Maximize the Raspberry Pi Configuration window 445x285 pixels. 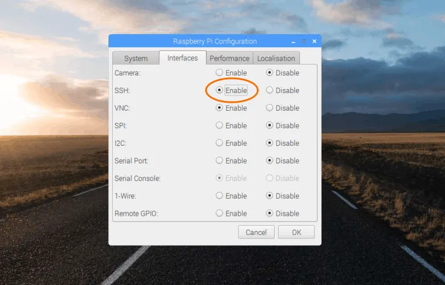tap(304, 41)
